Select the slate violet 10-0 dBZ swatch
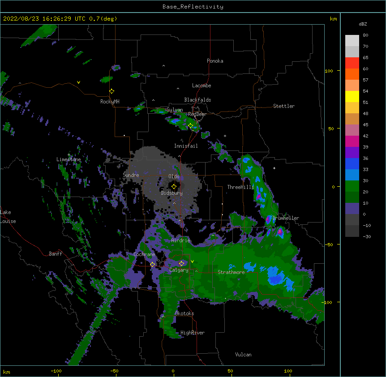 pyautogui.click(x=352, y=209)
